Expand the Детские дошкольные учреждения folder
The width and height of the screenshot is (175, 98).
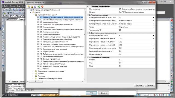pyautogui.click(x=33, y=78)
